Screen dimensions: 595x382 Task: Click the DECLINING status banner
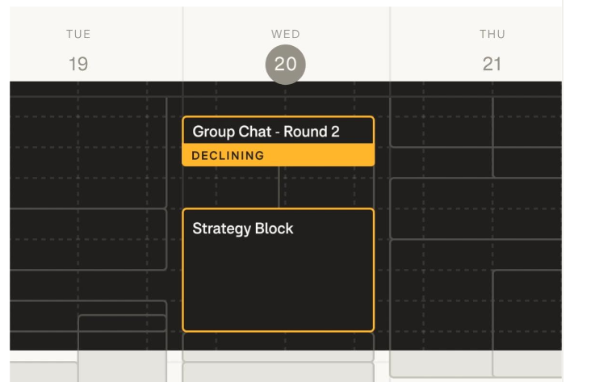278,156
